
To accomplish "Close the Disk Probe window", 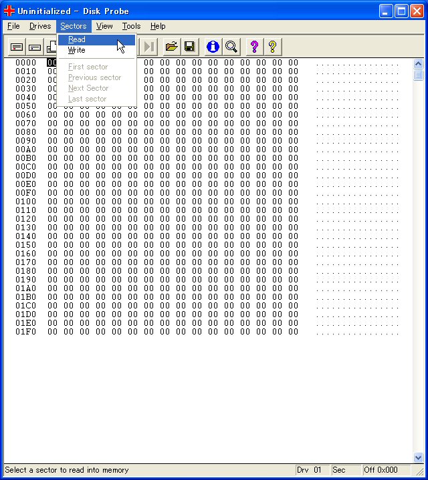I will click(x=417, y=11).
